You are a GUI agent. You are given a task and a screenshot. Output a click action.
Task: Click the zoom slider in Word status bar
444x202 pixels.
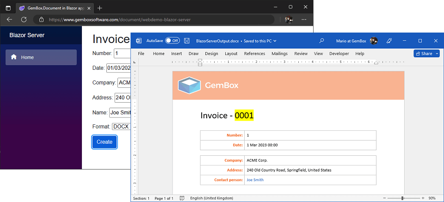point(402,198)
